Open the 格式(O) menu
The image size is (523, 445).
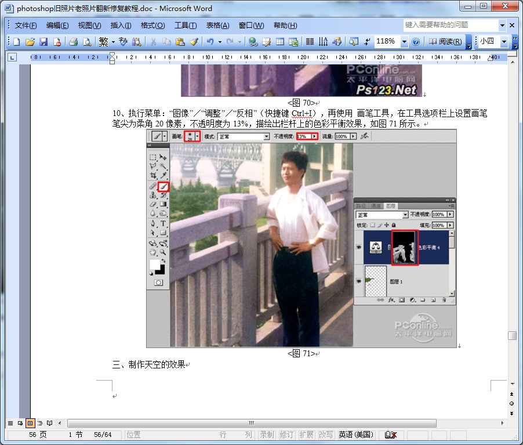[x=152, y=26]
